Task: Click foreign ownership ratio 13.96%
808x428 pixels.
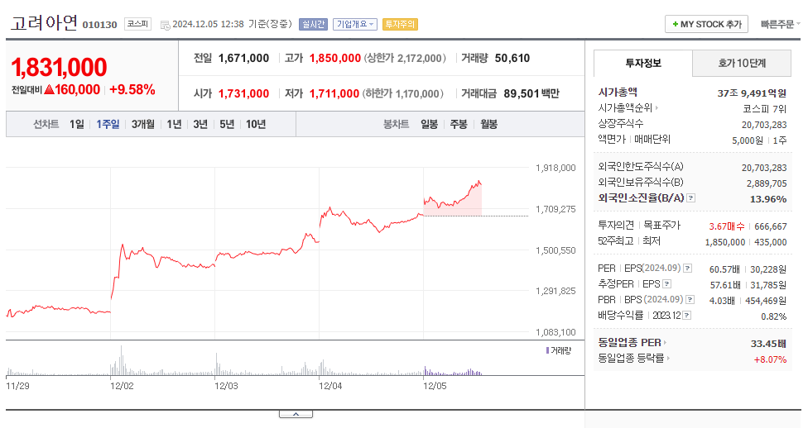Action: [x=768, y=199]
